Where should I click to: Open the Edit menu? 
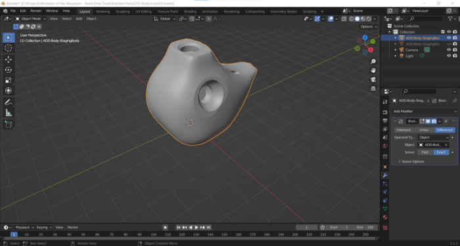(23, 11)
